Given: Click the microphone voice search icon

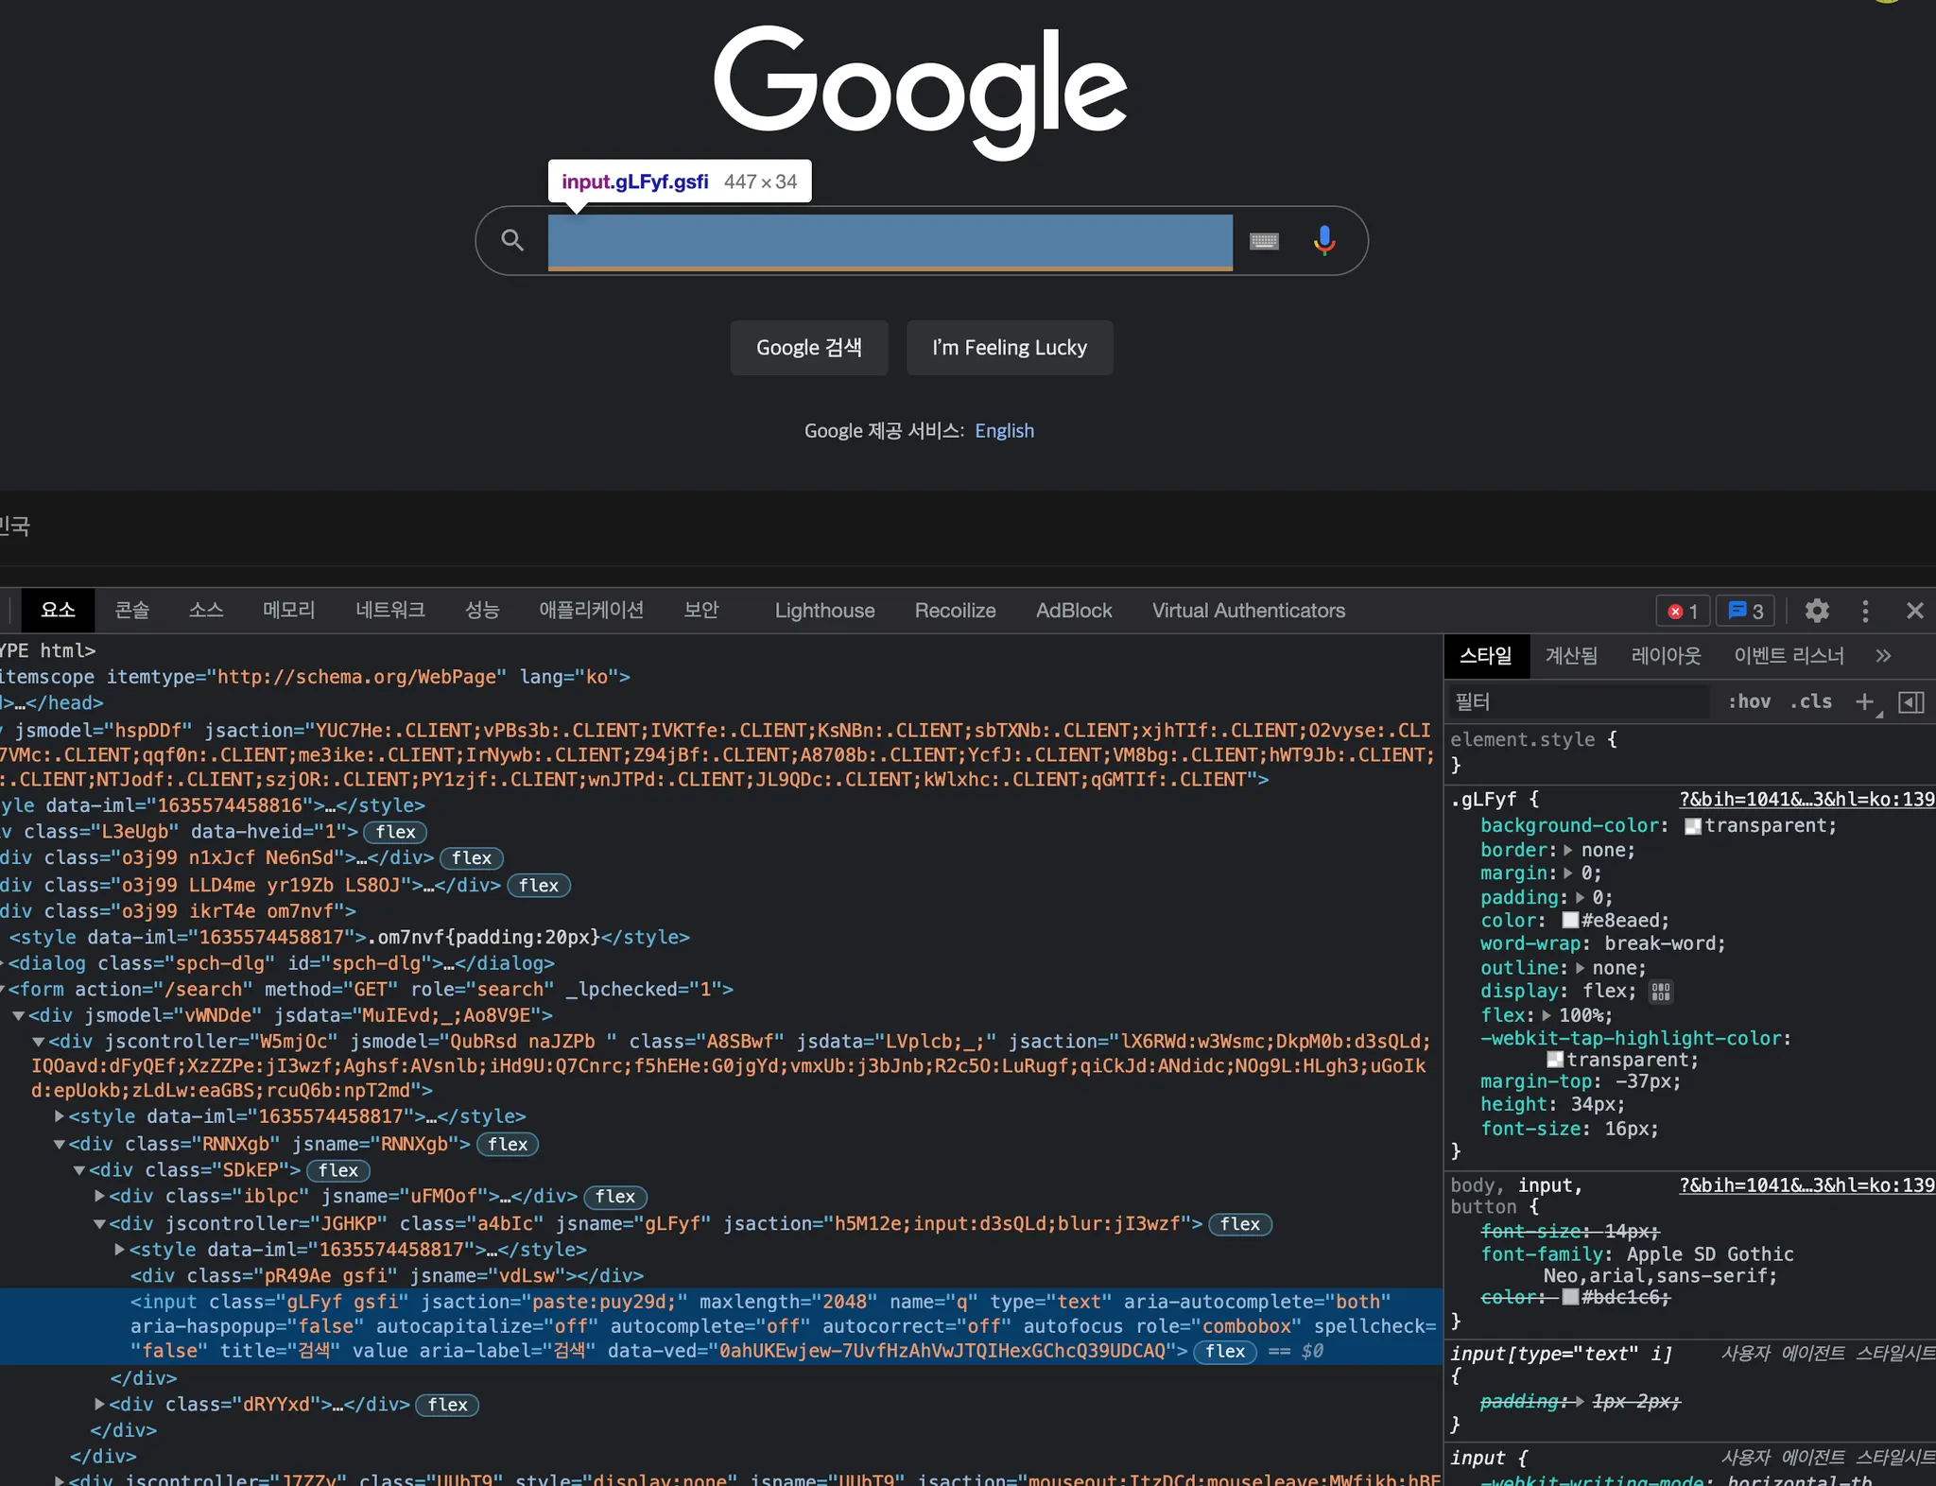Looking at the screenshot, I should [1324, 241].
